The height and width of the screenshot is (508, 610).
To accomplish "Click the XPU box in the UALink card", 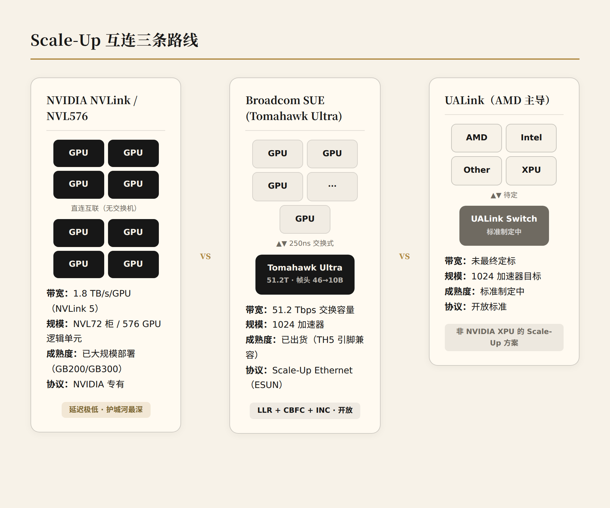I will click(x=531, y=170).
